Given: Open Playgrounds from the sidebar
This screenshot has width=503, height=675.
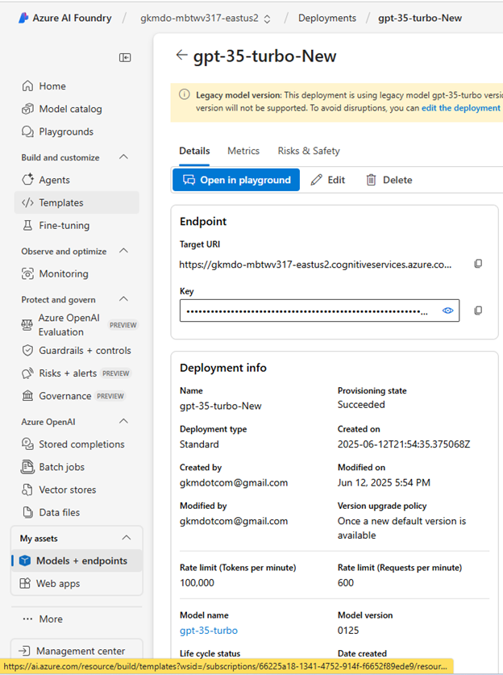Looking at the screenshot, I should [66, 131].
